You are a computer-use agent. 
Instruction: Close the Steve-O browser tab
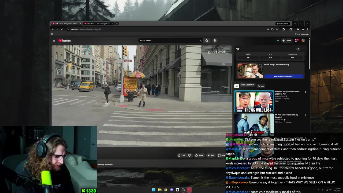[112, 24]
